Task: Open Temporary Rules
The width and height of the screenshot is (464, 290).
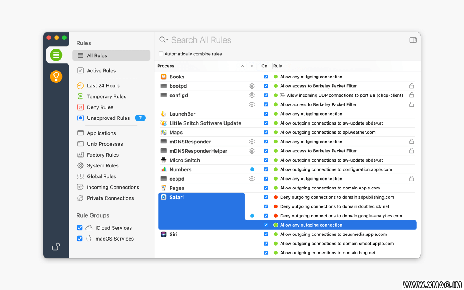Action: [x=107, y=96]
